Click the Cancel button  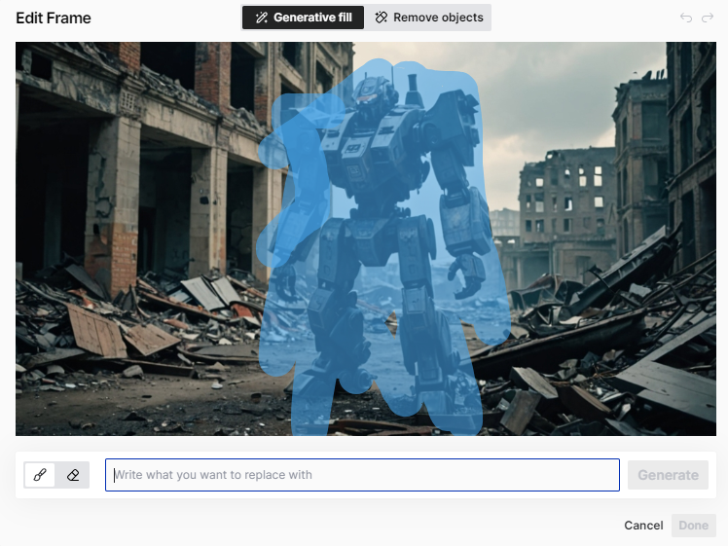point(643,526)
